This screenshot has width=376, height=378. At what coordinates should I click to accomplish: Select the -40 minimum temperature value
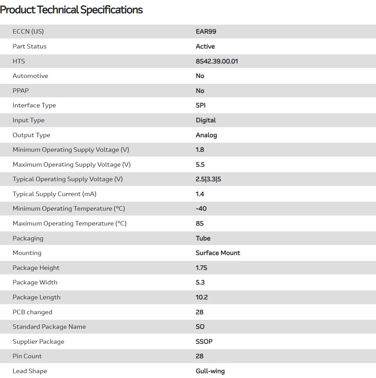tap(201, 209)
